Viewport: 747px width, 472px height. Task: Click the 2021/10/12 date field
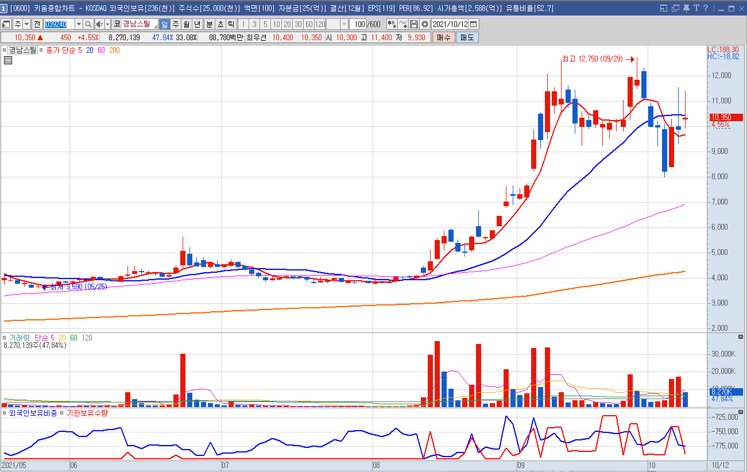point(450,24)
